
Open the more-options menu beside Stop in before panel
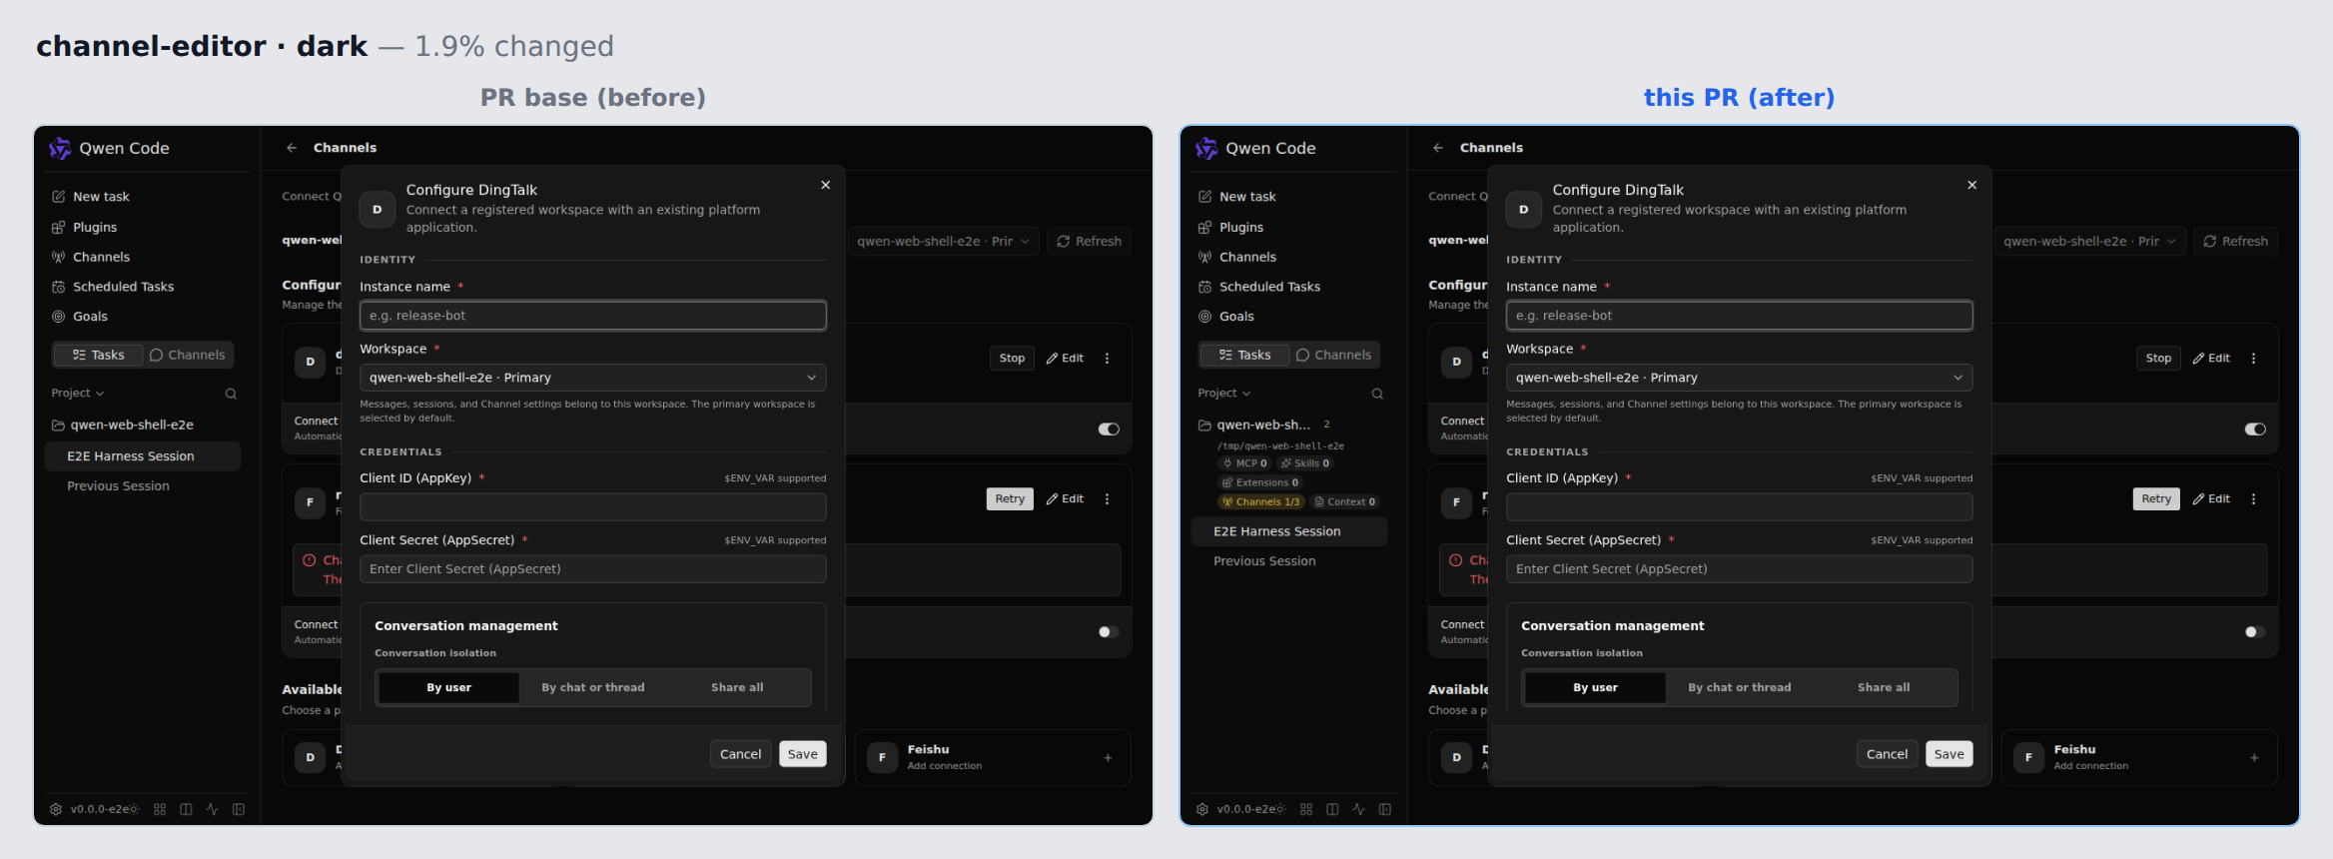click(1107, 359)
